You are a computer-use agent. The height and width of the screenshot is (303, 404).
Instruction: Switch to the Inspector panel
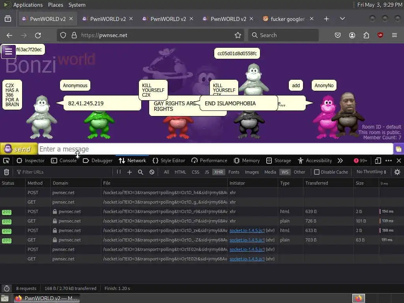tap(30, 161)
